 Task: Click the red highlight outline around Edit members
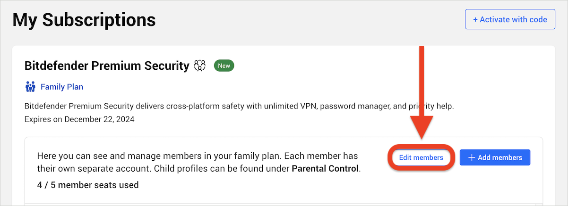(421, 157)
